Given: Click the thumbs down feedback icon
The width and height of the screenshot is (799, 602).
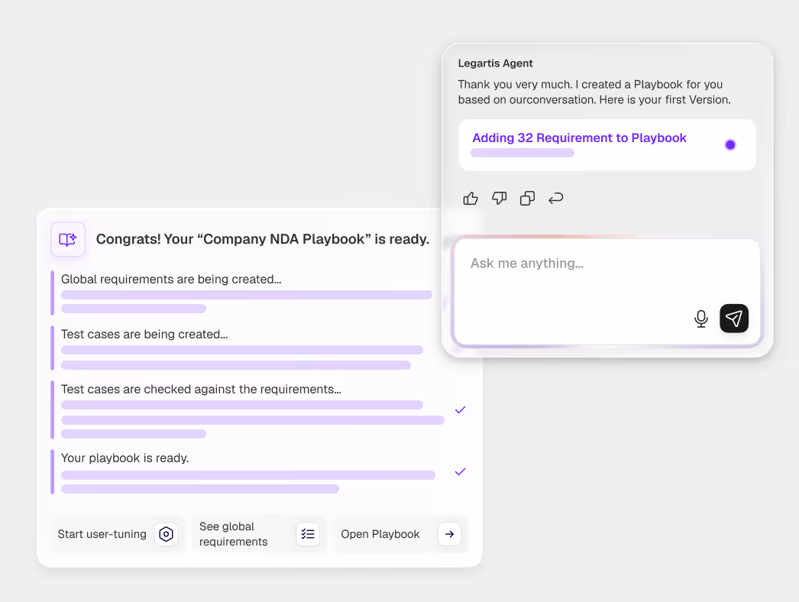Looking at the screenshot, I should coord(499,199).
